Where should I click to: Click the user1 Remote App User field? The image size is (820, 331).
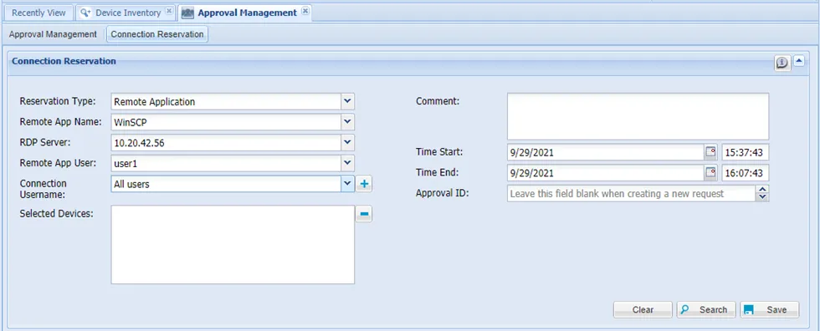[226, 163]
